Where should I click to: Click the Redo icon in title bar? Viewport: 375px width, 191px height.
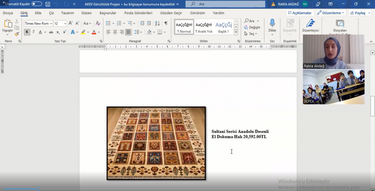click(66, 4)
